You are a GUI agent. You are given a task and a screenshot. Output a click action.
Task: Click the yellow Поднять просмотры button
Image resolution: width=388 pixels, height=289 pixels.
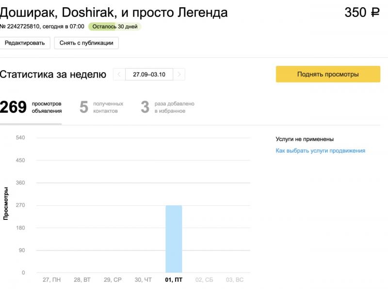pos(328,74)
